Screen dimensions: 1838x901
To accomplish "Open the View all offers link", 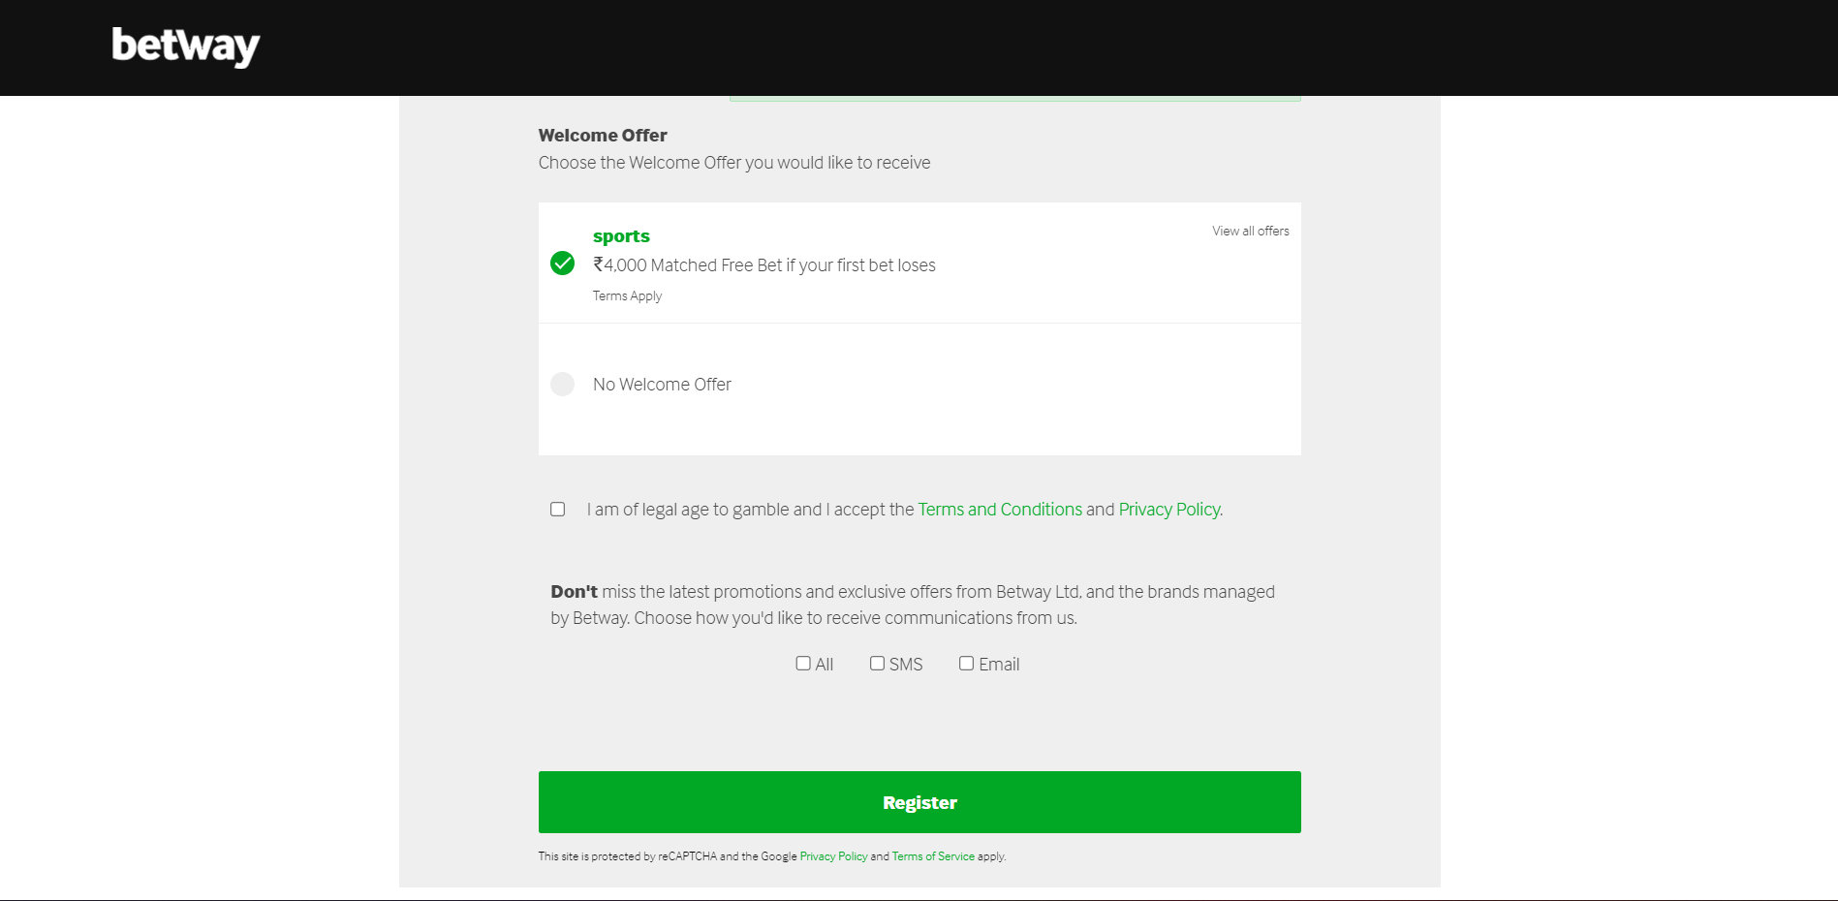I will [x=1250, y=232].
